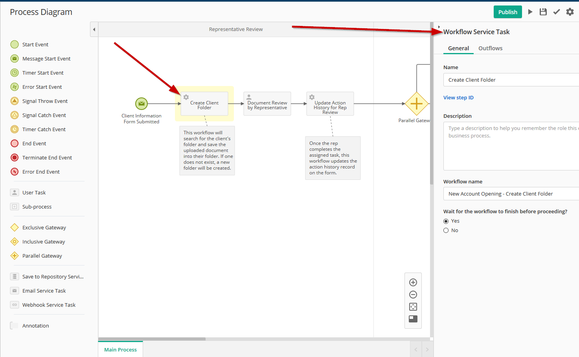
Task: Open the settings gear icon
Action: tap(570, 12)
